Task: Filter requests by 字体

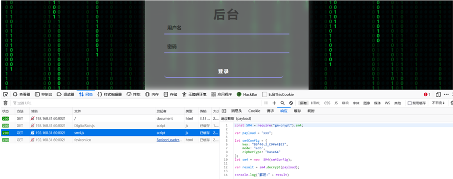Action: (356, 103)
